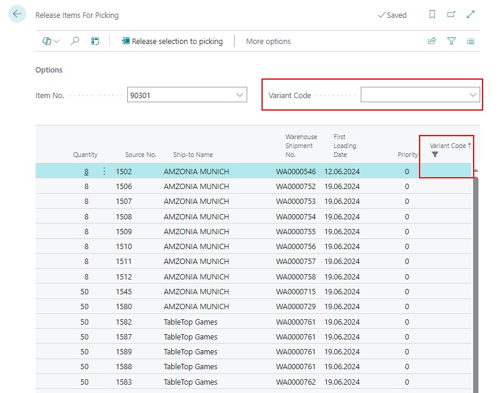Click the edit list table icon

point(94,41)
